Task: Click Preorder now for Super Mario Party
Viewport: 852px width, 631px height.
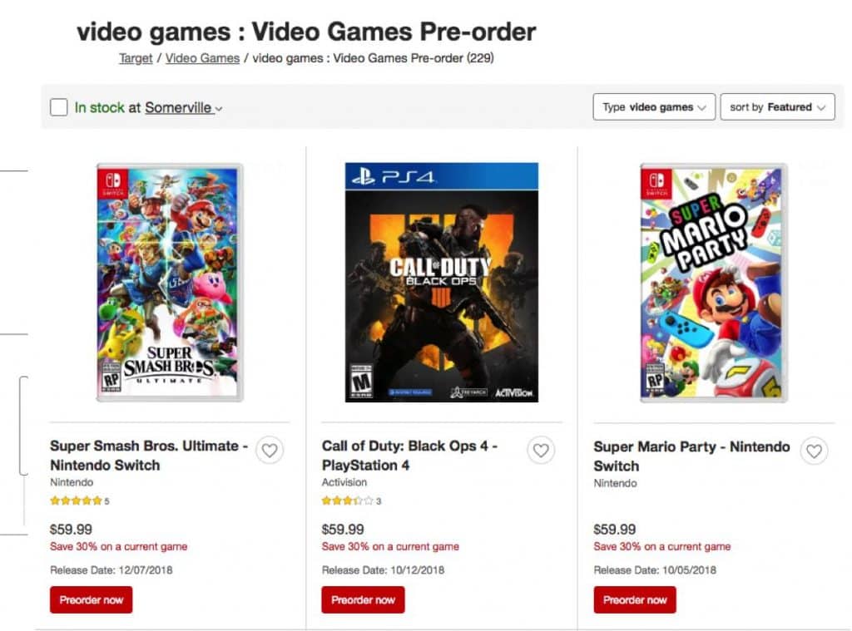Action: [x=634, y=599]
